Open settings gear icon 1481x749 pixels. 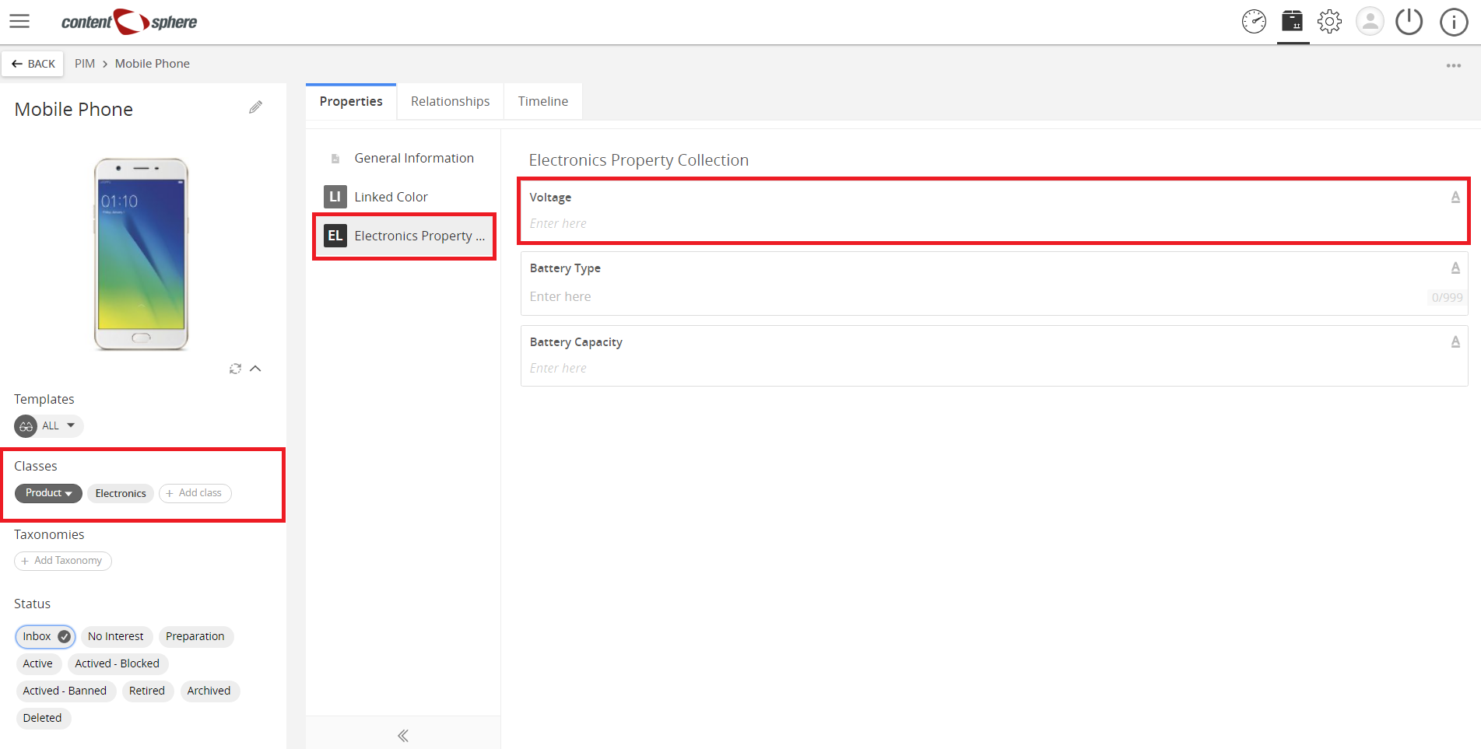(x=1330, y=22)
